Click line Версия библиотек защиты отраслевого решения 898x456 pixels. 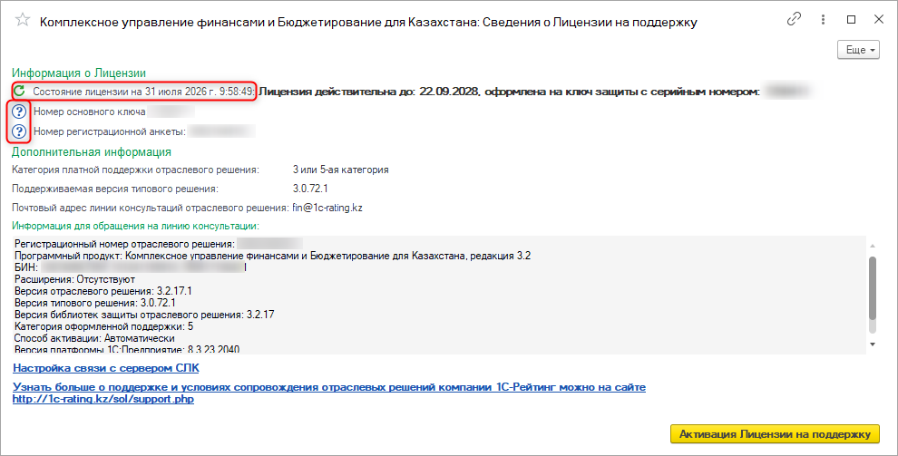144,315
